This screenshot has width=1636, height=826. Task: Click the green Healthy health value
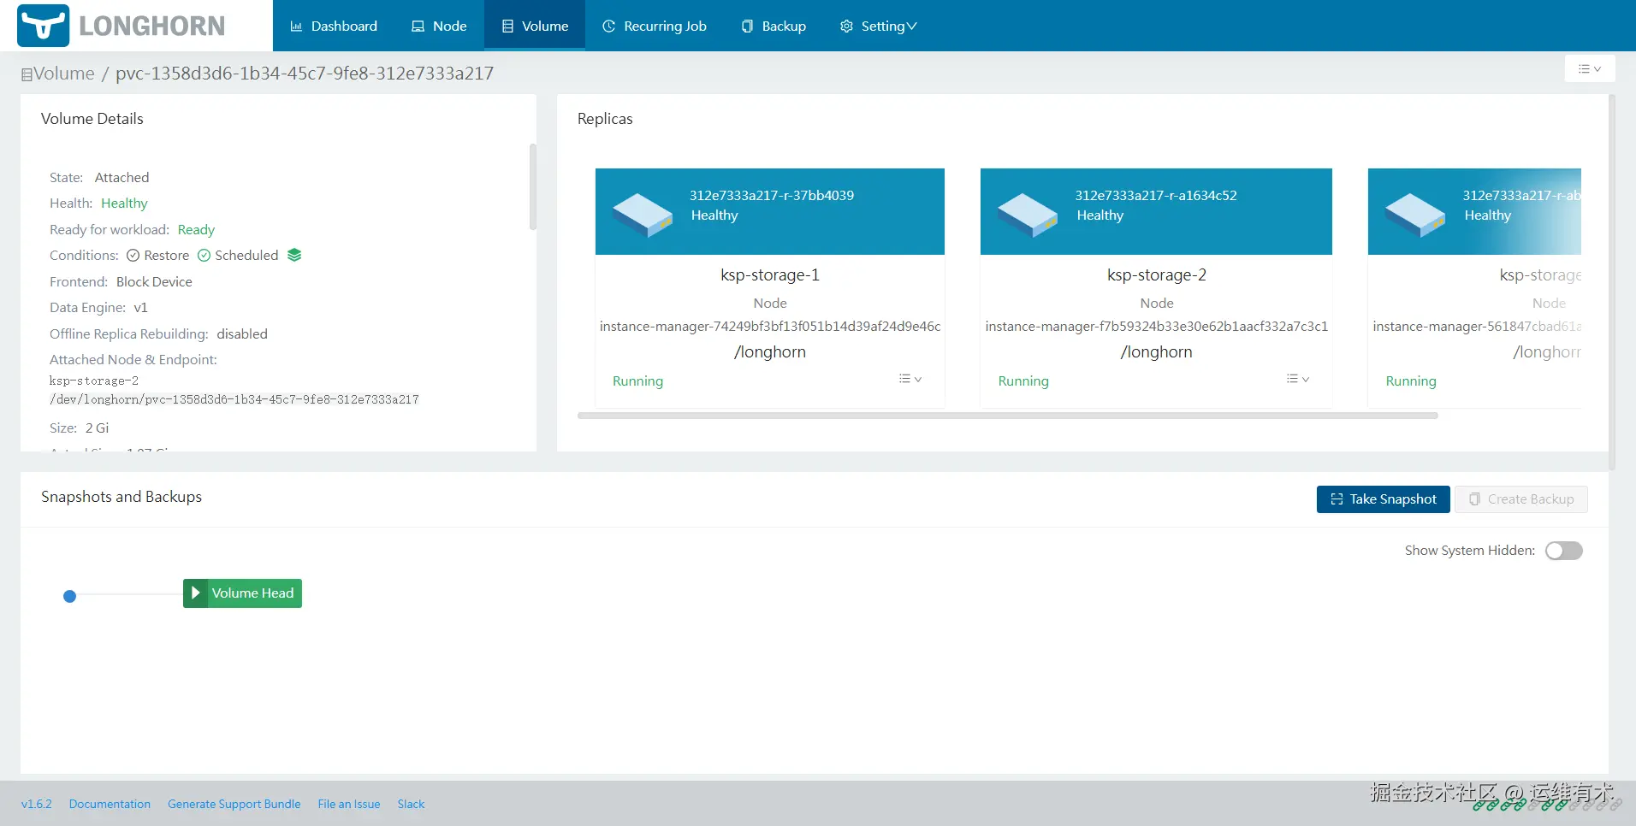pos(124,204)
